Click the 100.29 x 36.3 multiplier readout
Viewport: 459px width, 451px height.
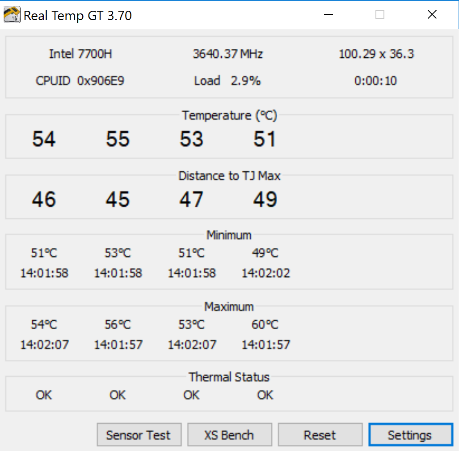coord(376,54)
